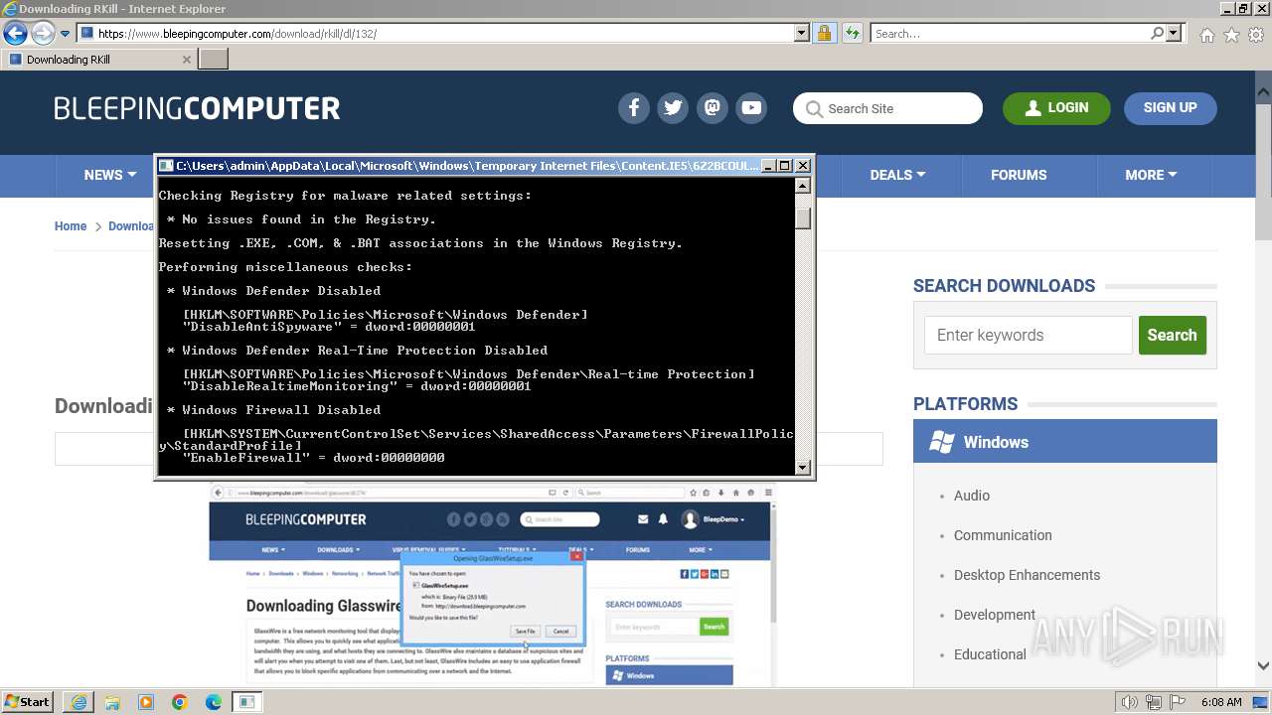Click the console vertical scroll thumb
The width and height of the screenshot is (1272, 715).
[x=803, y=218]
